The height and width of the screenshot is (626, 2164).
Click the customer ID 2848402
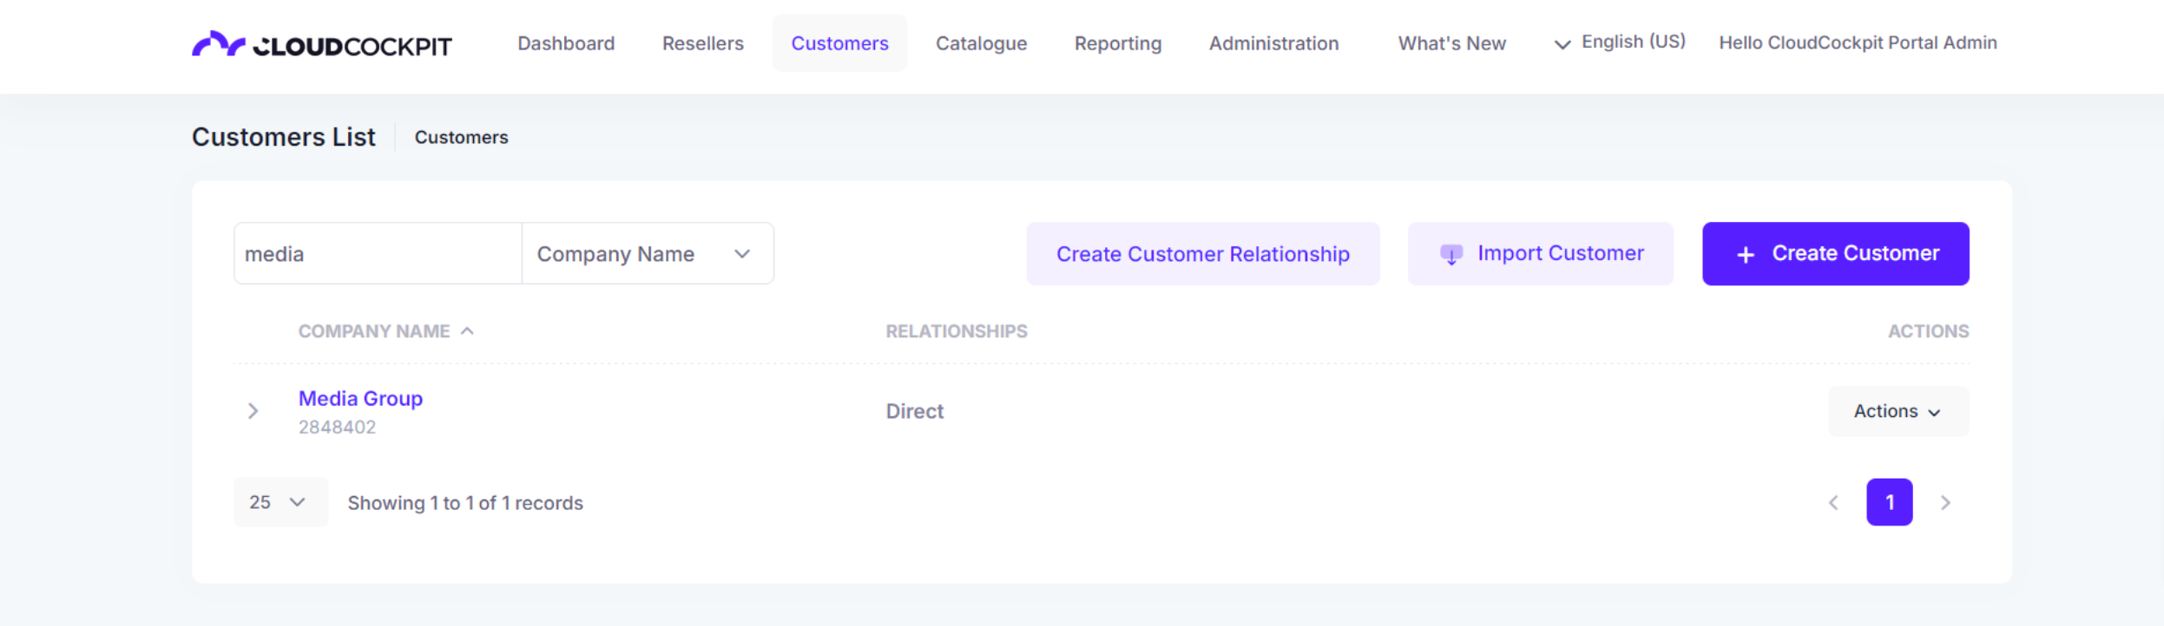pos(337,427)
